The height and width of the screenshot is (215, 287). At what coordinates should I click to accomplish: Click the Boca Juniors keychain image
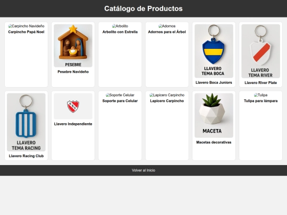click(x=214, y=51)
